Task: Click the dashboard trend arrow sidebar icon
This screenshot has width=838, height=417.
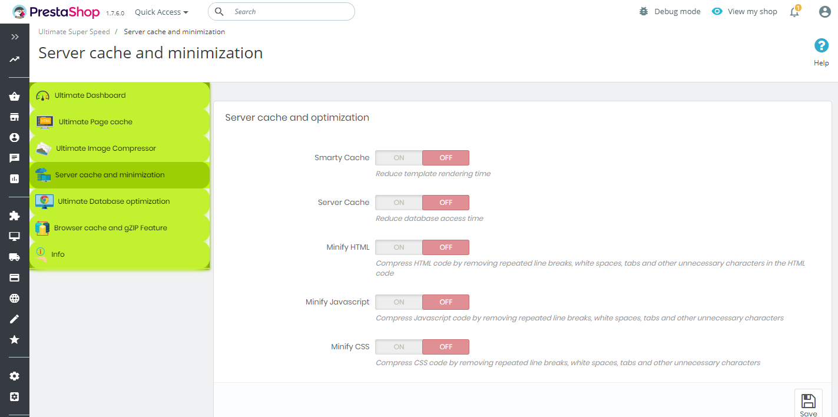Action: (15, 59)
